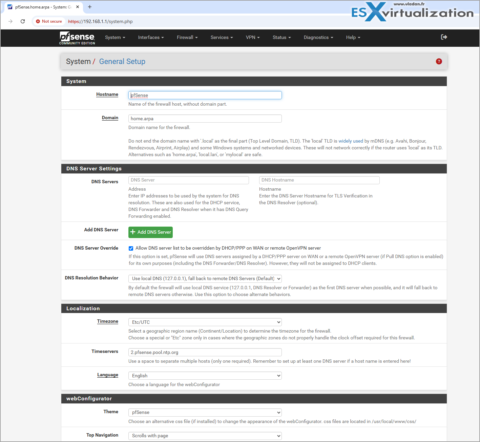Image resolution: width=480 pixels, height=442 pixels.
Task: Focus the DNS Server address field
Action: coord(188,180)
